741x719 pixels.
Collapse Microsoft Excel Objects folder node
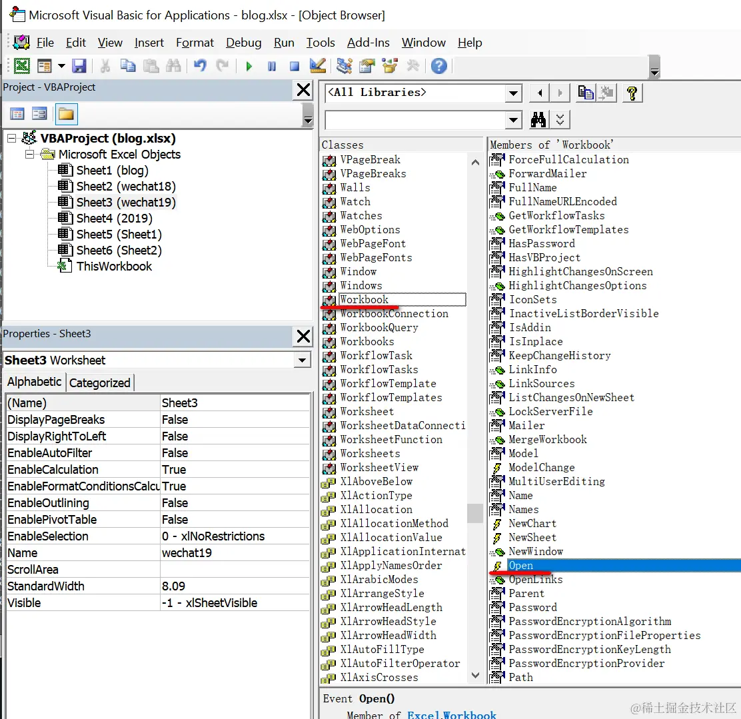click(29, 155)
